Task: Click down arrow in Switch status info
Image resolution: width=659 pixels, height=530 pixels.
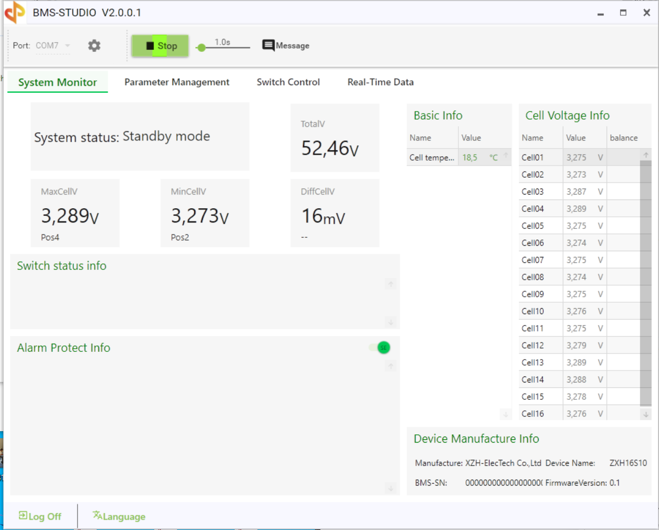Action: click(x=390, y=322)
